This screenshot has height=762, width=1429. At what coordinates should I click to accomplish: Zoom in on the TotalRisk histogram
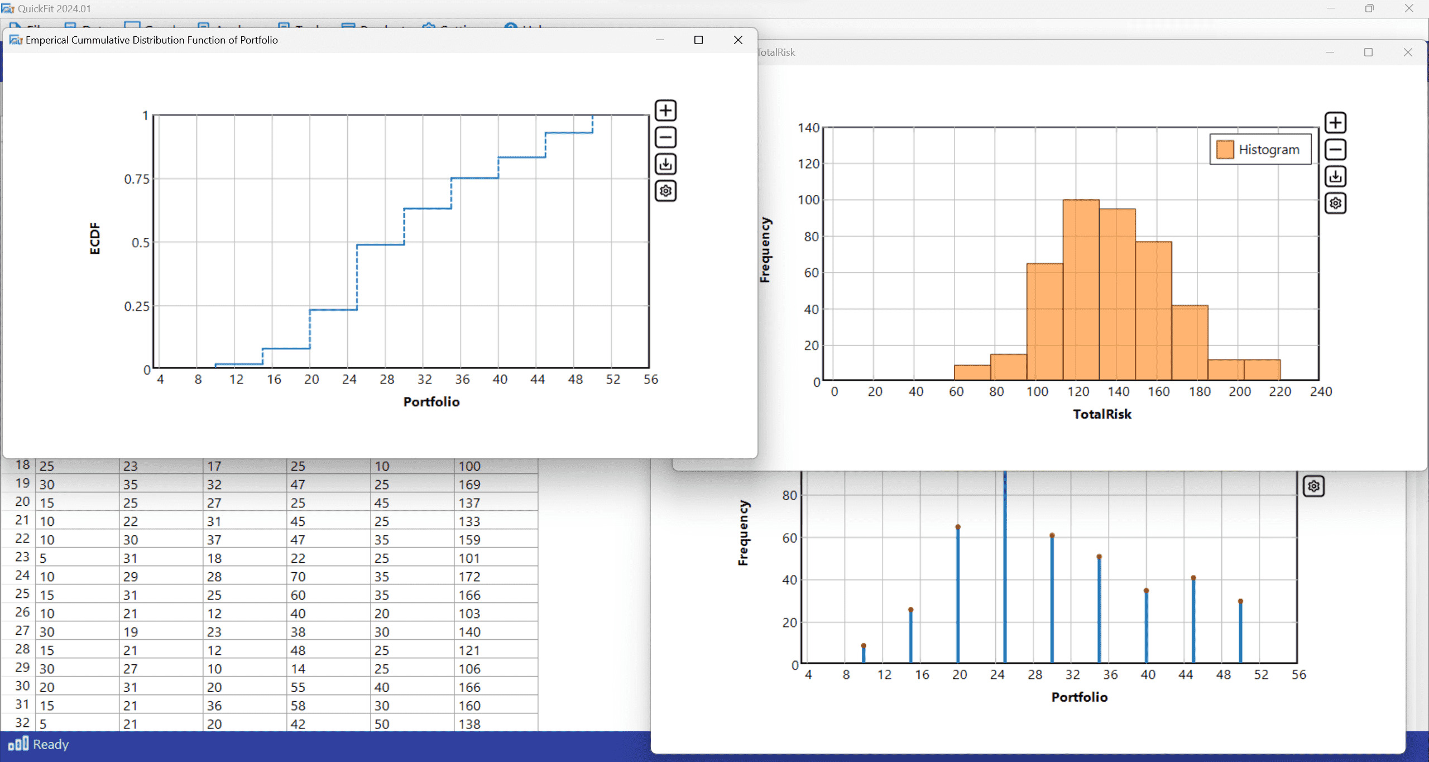coord(1336,123)
